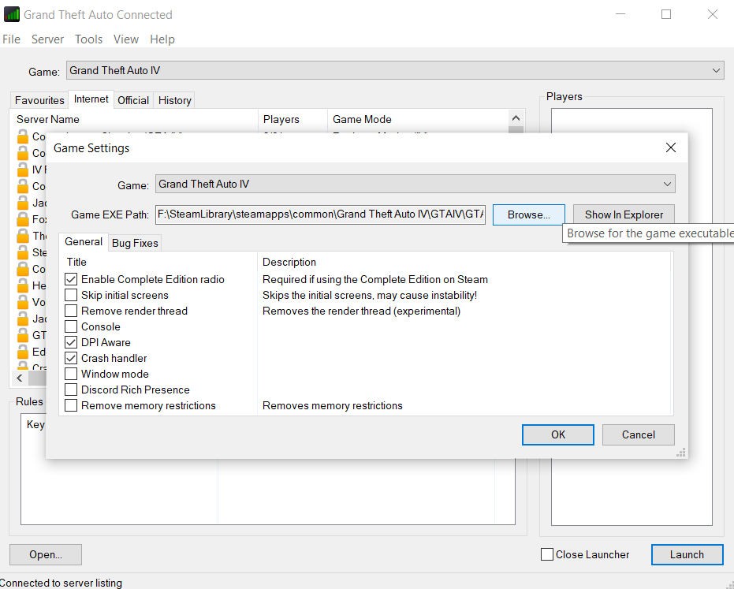Disable the Crash handler checkbox
734x589 pixels.
[71, 358]
